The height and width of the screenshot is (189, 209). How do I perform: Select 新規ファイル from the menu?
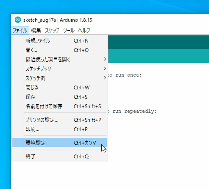coord(59,41)
